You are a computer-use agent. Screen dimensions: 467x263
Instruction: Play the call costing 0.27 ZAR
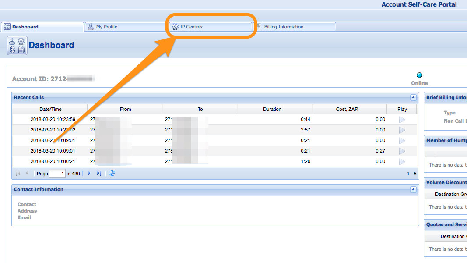[402, 151]
